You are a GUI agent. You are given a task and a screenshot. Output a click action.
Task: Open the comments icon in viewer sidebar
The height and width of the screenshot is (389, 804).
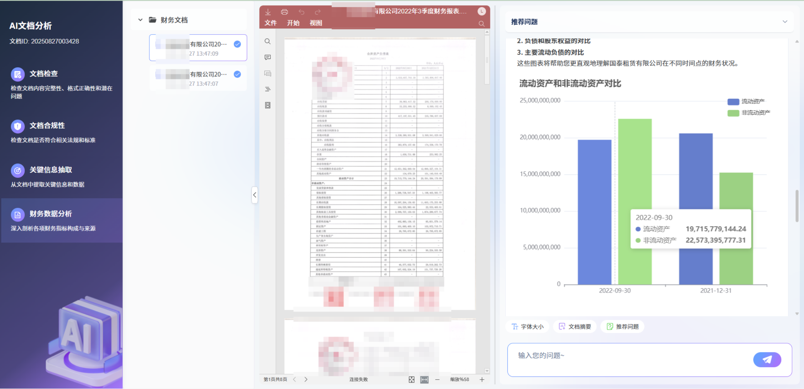coord(267,57)
